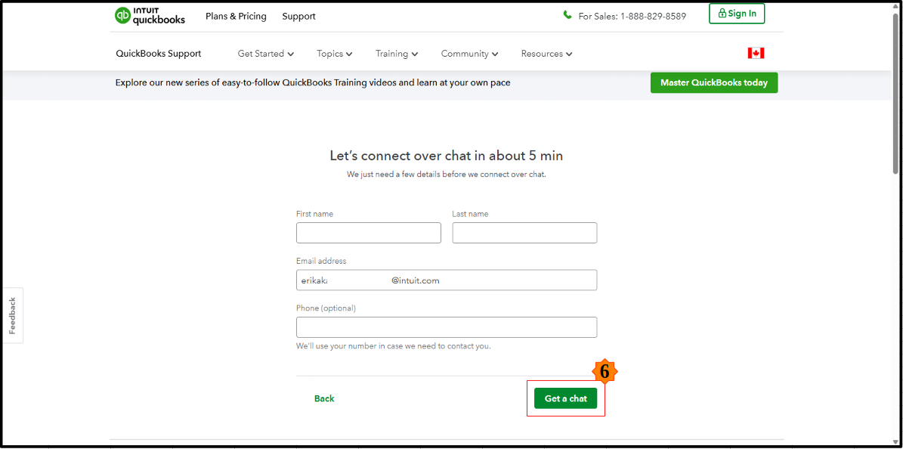Focus the Last name field

tap(524, 233)
